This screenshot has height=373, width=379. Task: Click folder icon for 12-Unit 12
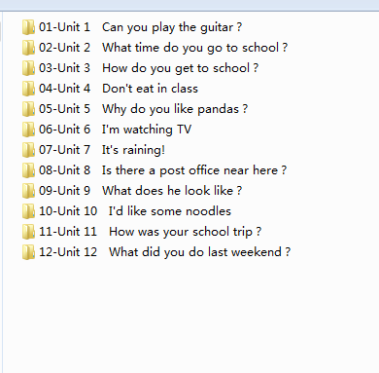point(28,252)
